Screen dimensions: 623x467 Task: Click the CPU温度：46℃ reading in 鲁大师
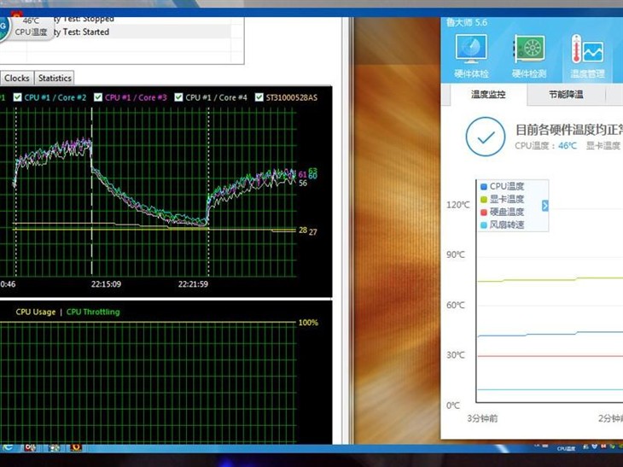tap(545, 146)
